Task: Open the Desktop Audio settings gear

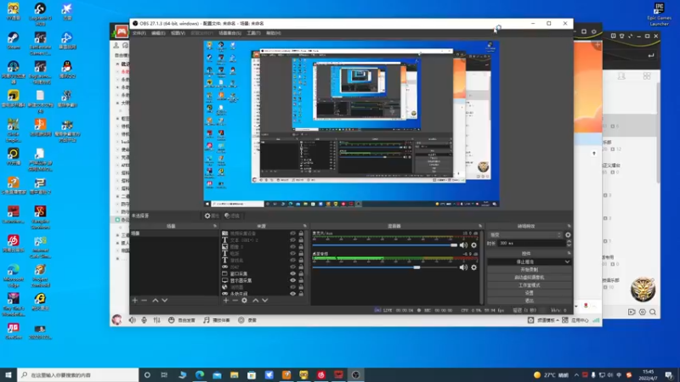Action: (x=474, y=267)
